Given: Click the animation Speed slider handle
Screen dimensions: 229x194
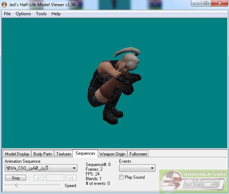Looking at the screenshot, I should tap(16, 185).
